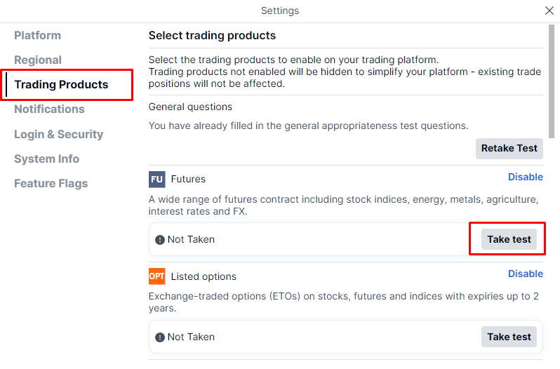Viewport: 560px width, 369px height.
Task: Click the Futures Not Taken alert icon
Action: [x=160, y=240]
